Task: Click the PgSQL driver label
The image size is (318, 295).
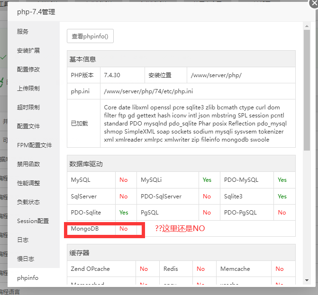Action: pyautogui.click(x=149, y=212)
